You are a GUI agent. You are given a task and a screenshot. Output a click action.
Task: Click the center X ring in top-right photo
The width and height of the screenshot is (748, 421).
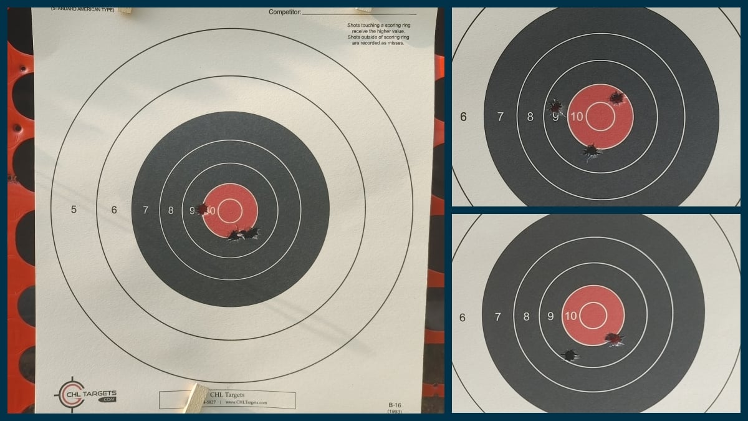pyautogui.click(x=600, y=117)
